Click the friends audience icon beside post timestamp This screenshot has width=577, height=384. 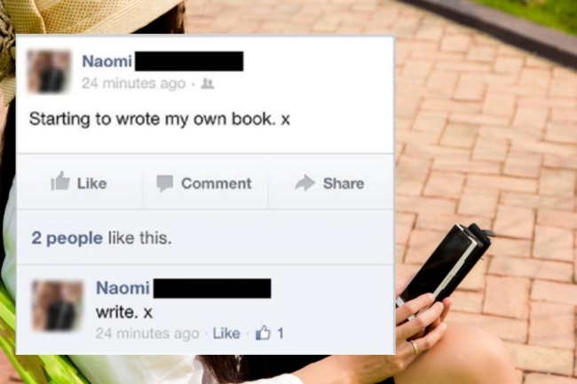pos(208,84)
